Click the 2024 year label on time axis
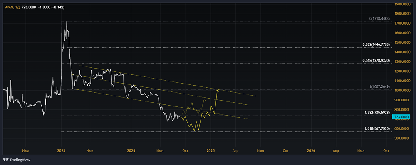 131,151
